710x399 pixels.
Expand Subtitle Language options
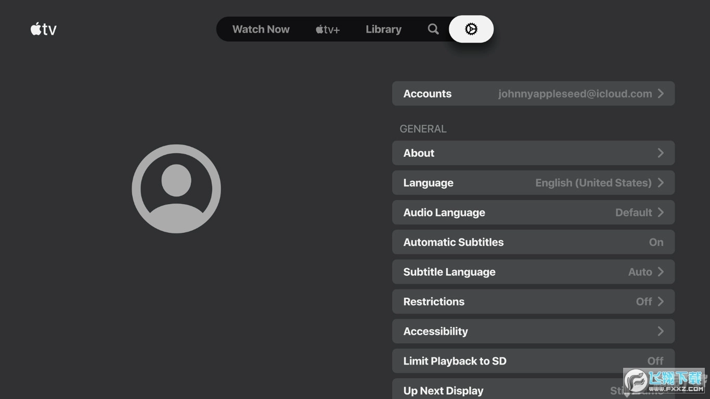pyautogui.click(x=533, y=272)
